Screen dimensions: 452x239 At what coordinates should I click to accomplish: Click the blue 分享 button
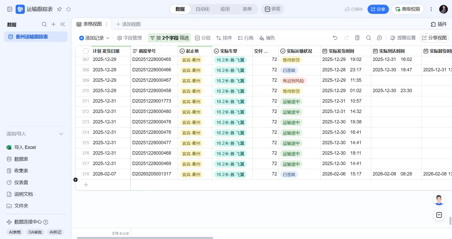pyautogui.click(x=378, y=9)
